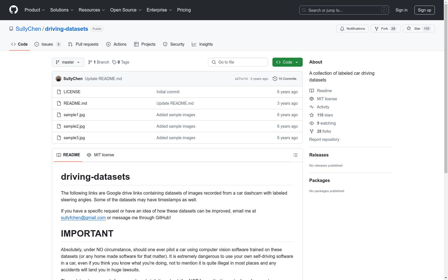448x280 pixels.
Task: Fork the repository
Action: click(x=386, y=29)
